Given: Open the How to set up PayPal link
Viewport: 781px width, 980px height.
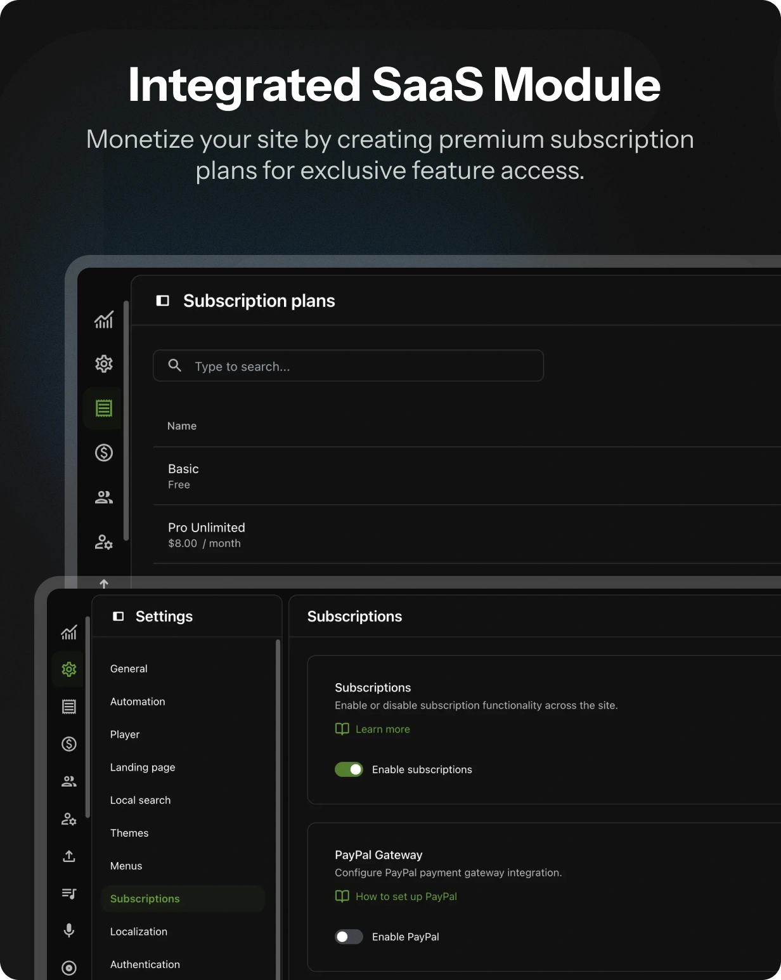Looking at the screenshot, I should point(406,896).
